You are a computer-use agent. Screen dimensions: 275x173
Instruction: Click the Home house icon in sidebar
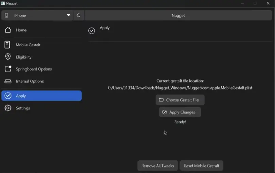(8, 30)
